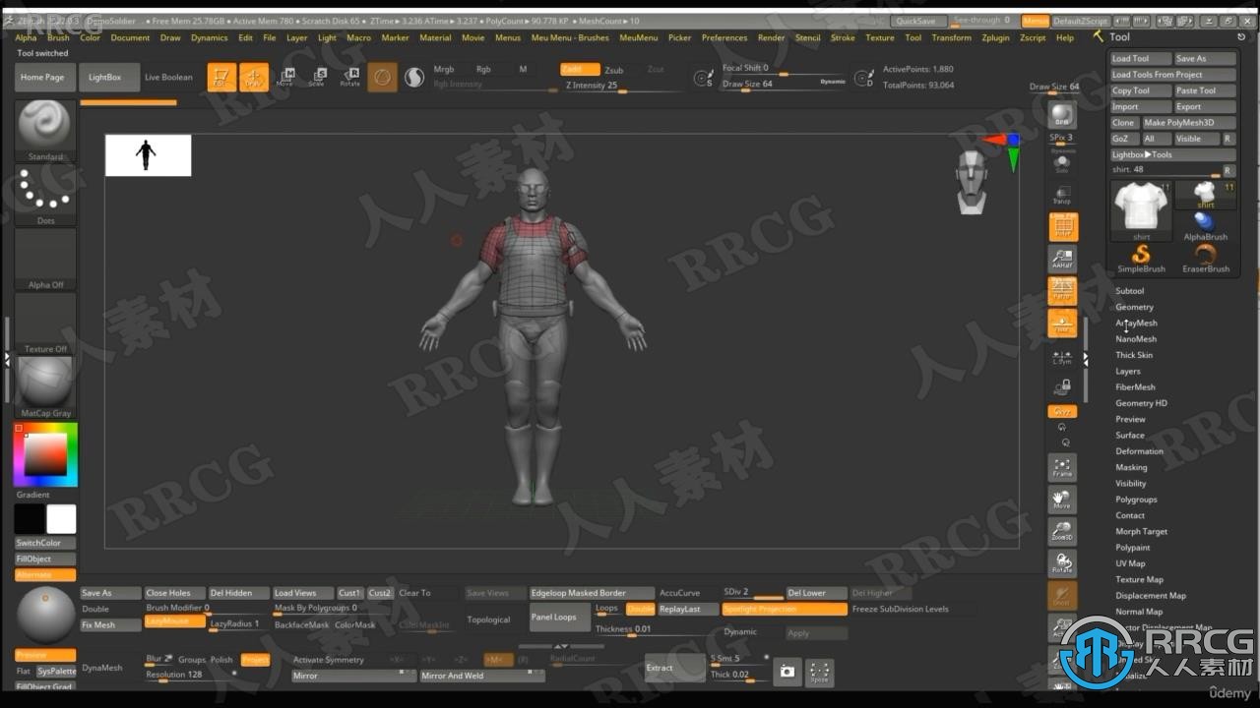The image size is (1260, 708).
Task: Toggle the Transp transparency icon
Action: pos(1062,195)
